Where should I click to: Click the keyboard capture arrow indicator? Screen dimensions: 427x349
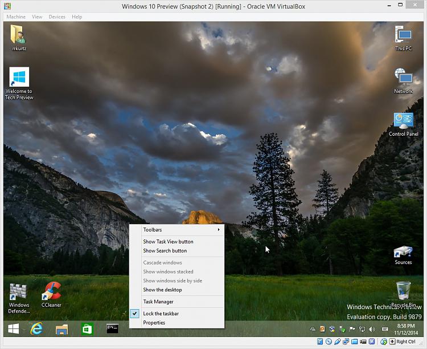click(x=392, y=342)
